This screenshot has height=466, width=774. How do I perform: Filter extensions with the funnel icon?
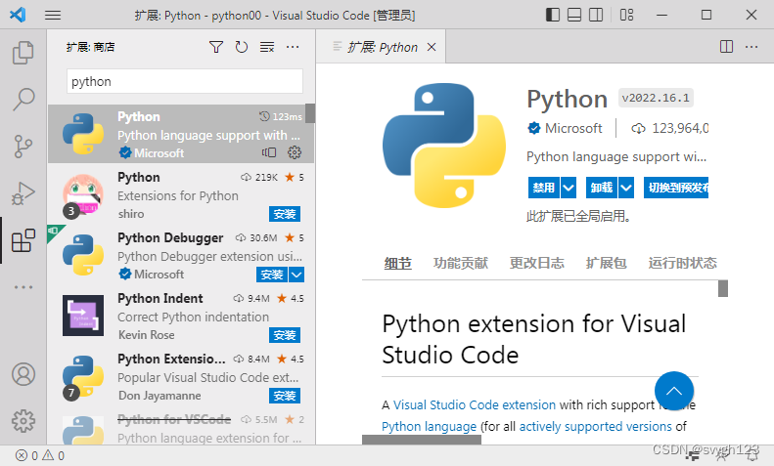[x=216, y=47]
